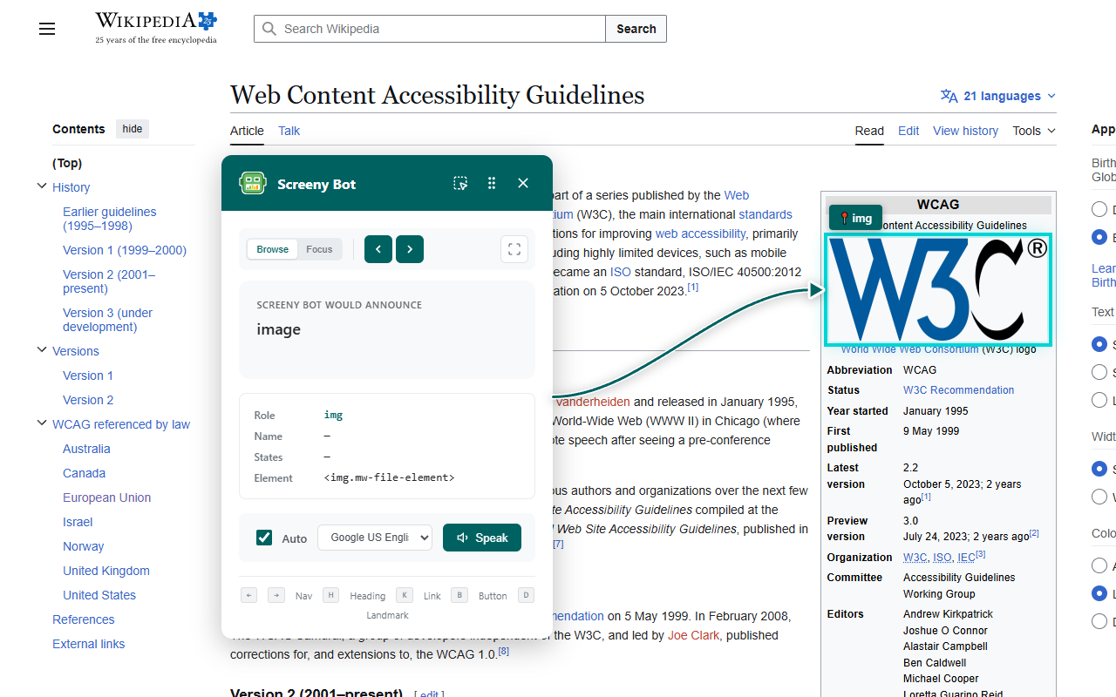The image size is (1116, 697).
Task: Open the W3C Recommendation link in infobox
Action: [x=958, y=390]
